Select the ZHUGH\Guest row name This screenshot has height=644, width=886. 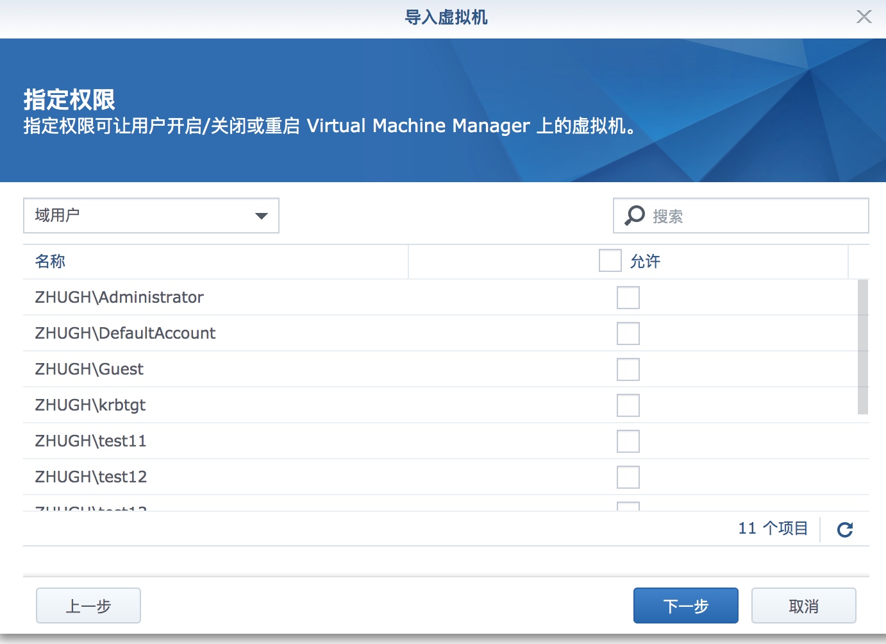click(89, 369)
